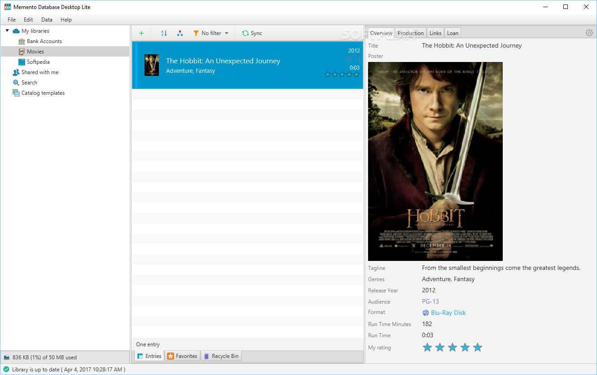This screenshot has height=375, width=597.
Task: Click the green plus add entry icon
Action: tap(141, 33)
